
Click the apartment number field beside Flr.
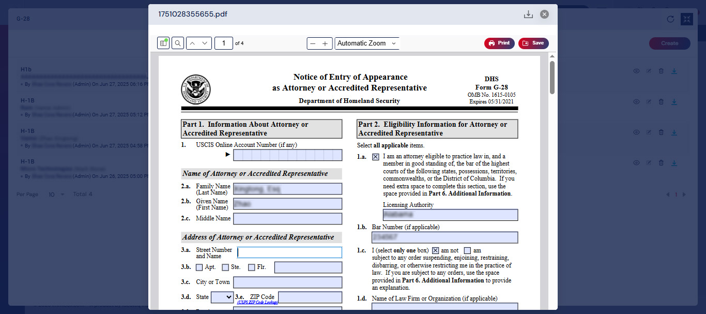[308, 267]
